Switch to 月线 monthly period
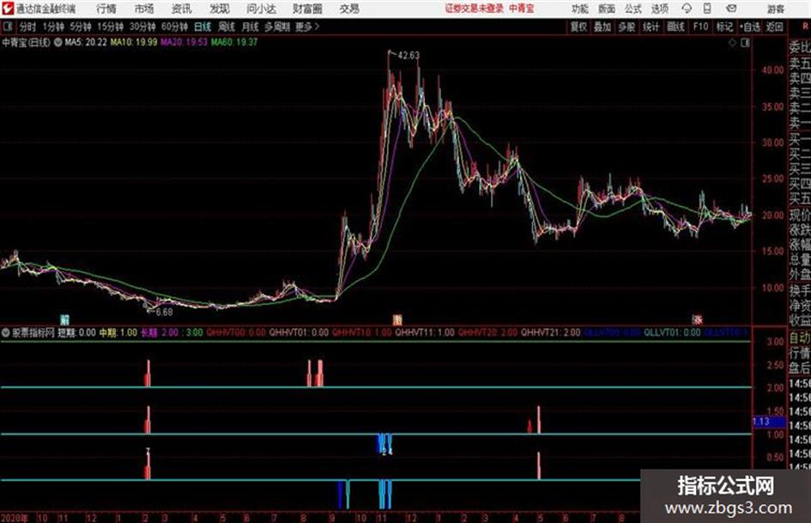This screenshot has height=523, width=811. point(251,27)
